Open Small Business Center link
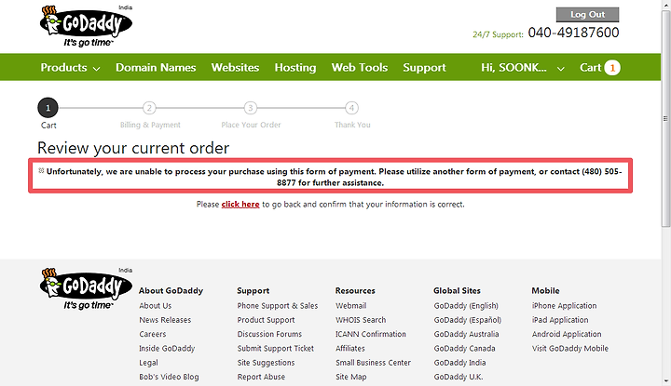671x386 pixels. (373, 363)
